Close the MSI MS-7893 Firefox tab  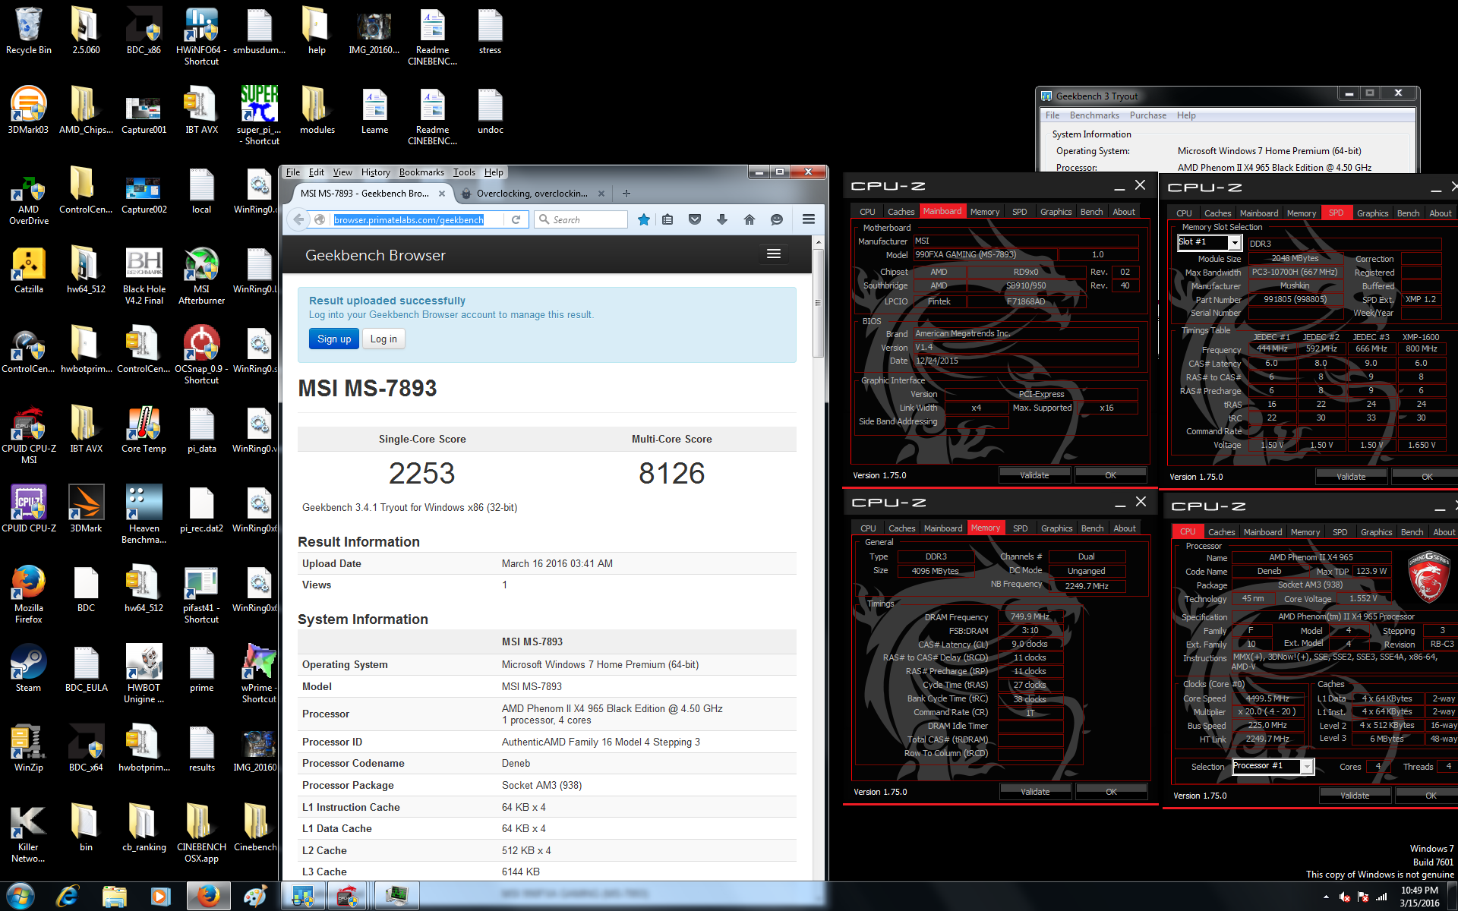tap(443, 194)
